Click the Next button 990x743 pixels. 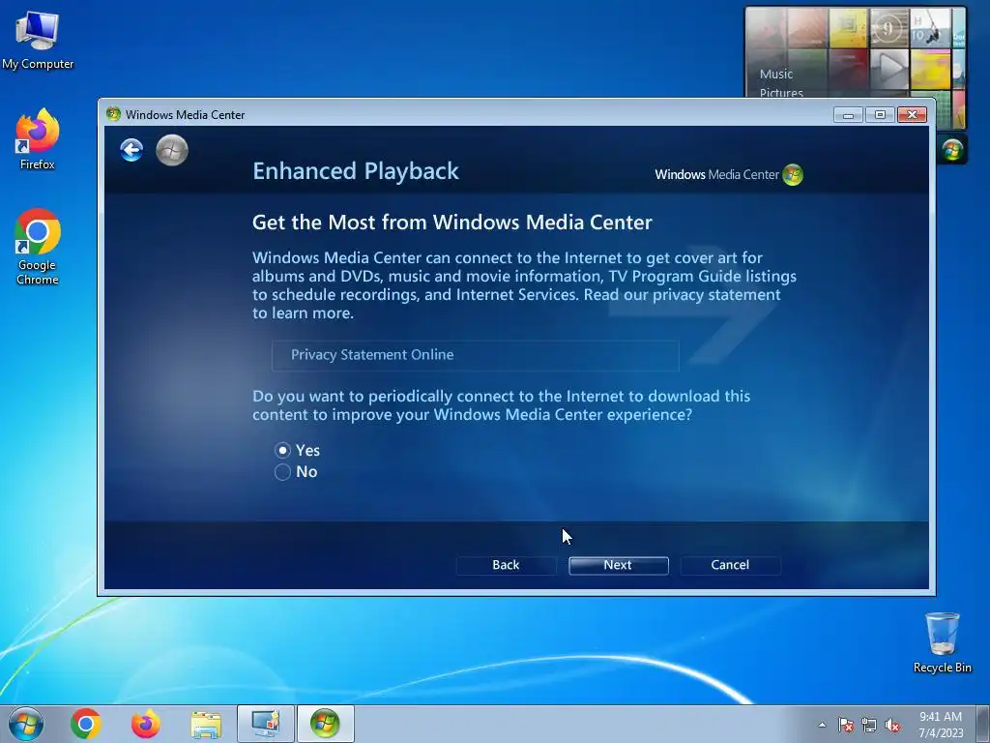[x=618, y=565]
